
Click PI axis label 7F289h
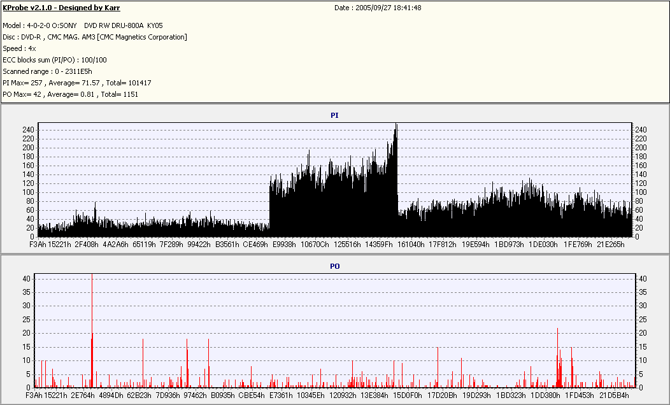coord(171,245)
